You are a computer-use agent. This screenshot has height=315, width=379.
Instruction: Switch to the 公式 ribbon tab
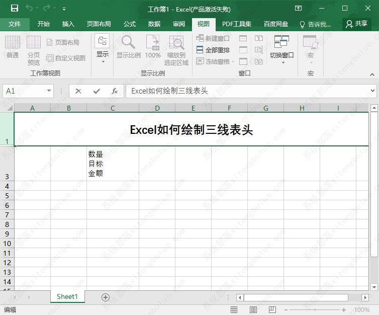coord(130,24)
